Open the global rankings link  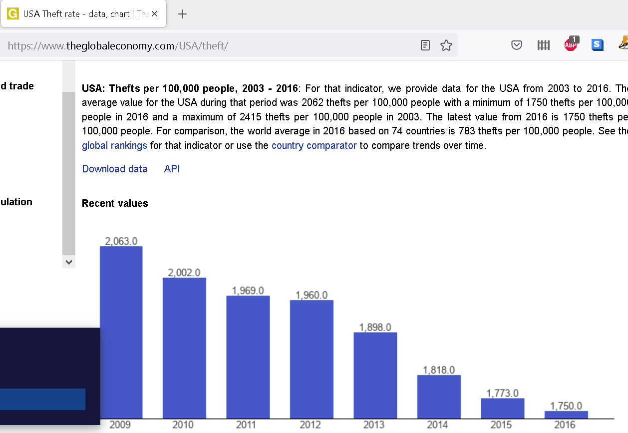(114, 145)
